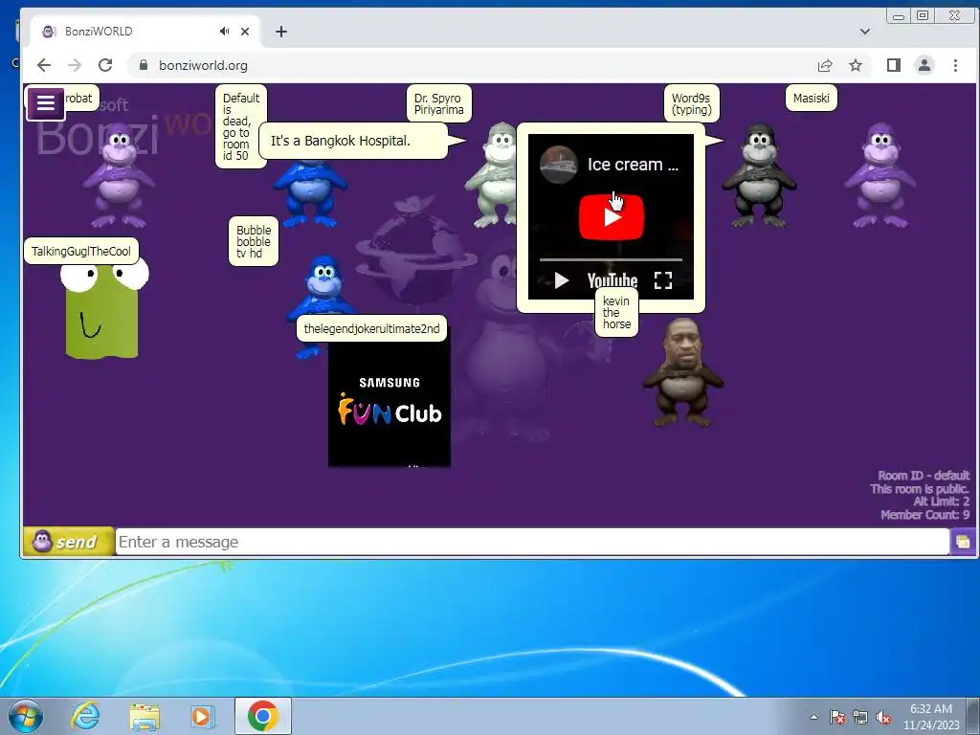Toggle Chrome side panel
Image resolution: width=980 pixels, height=735 pixels.
[x=894, y=65]
